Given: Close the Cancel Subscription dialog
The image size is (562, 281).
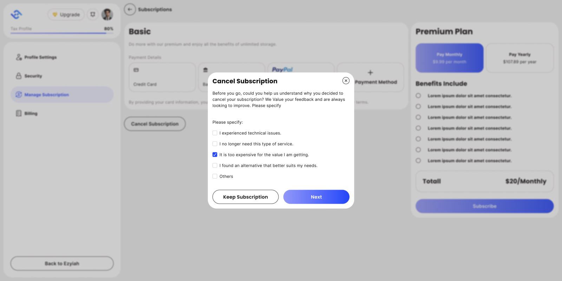Looking at the screenshot, I should 346,81.
